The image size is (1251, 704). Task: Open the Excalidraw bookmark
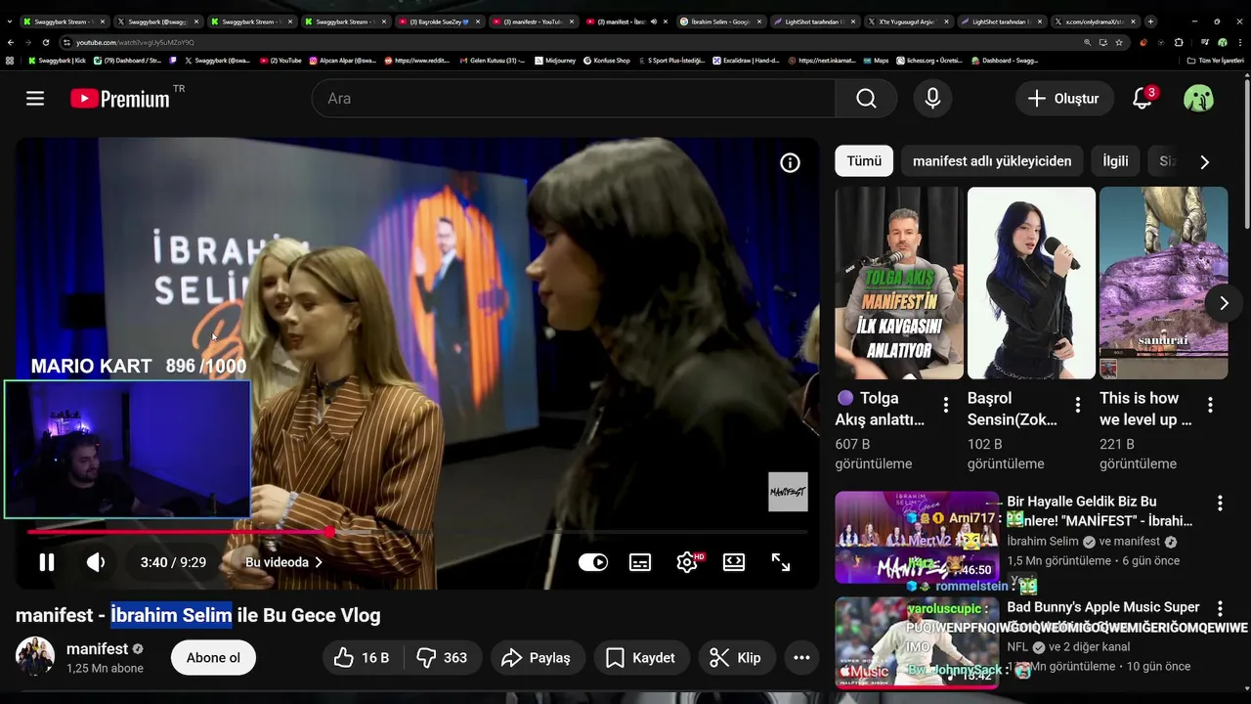pyautogui.click(x=746, y=61)
